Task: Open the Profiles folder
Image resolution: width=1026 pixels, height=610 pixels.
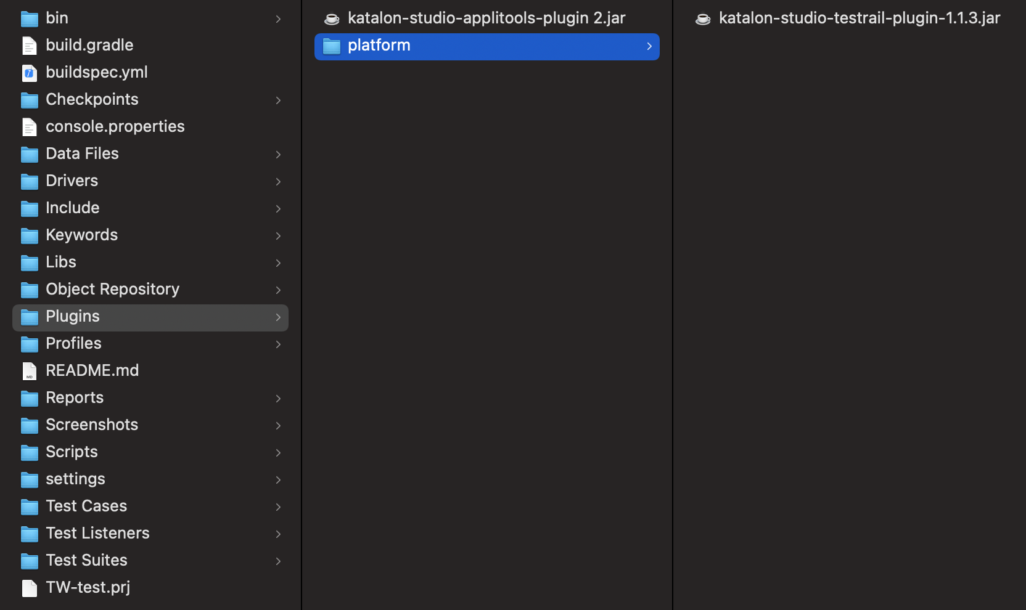Action: pos(73,343)
